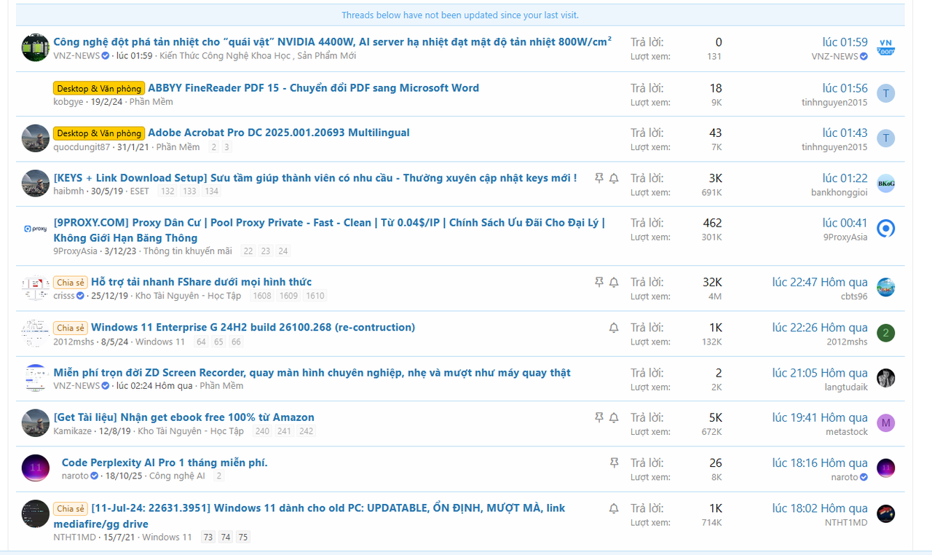
Task: Click quocdungit87 avatar beside Adobe Acrobat thread
Action: (x=35, y=138)
